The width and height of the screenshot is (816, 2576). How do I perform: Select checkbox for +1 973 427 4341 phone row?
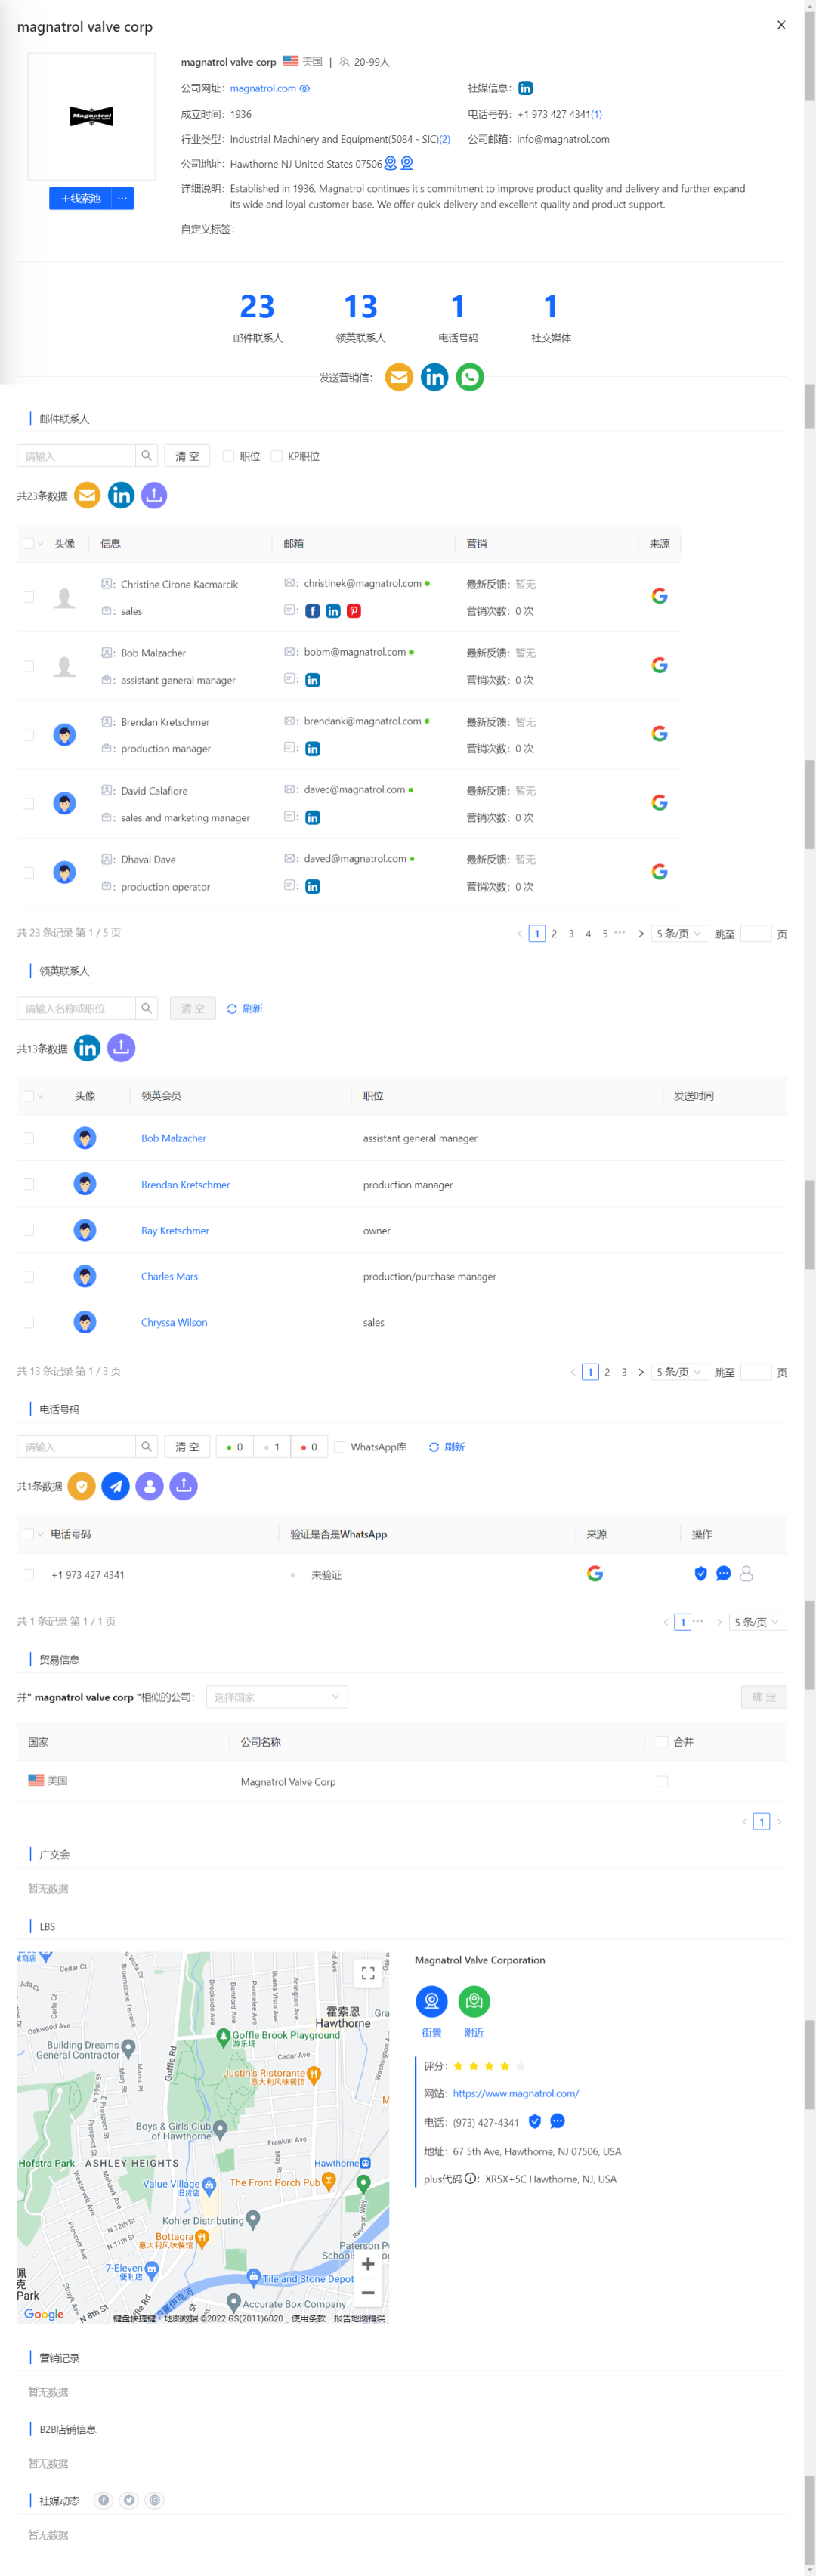point(28,1575)
